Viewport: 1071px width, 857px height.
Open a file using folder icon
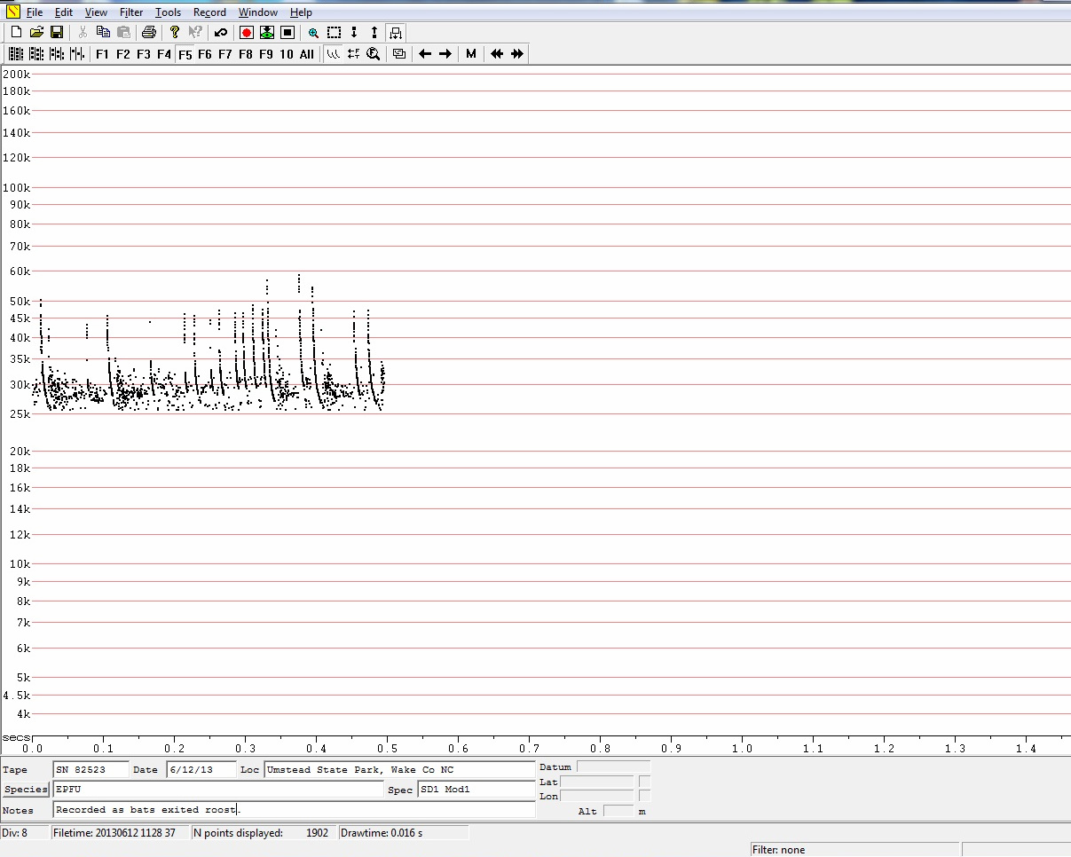coord(36,32)
